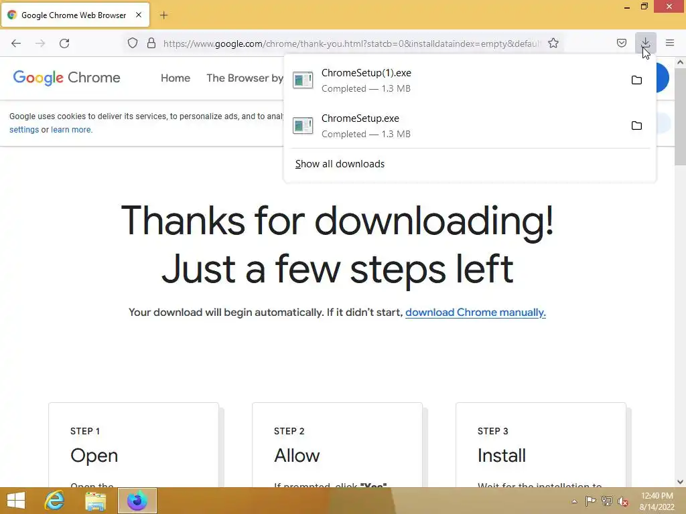Click scrollbar up arrow
The image size is (686, 514).
680,62
